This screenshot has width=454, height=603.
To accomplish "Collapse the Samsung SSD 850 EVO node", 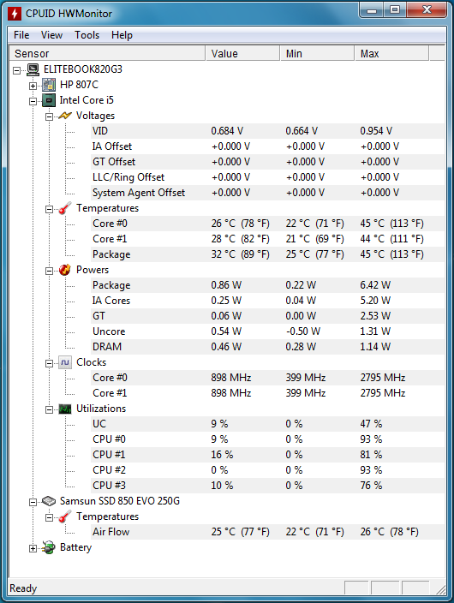I will tap(33, 502).
